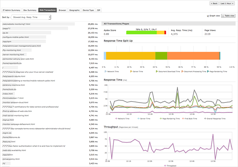
Task: Click Document Processing Time legend icon
Action: click(183, 72)
